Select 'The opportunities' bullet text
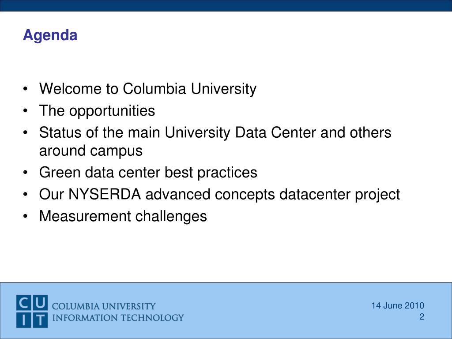The width and height of the screenshot is (452, 339). click(x=97, y=111)
